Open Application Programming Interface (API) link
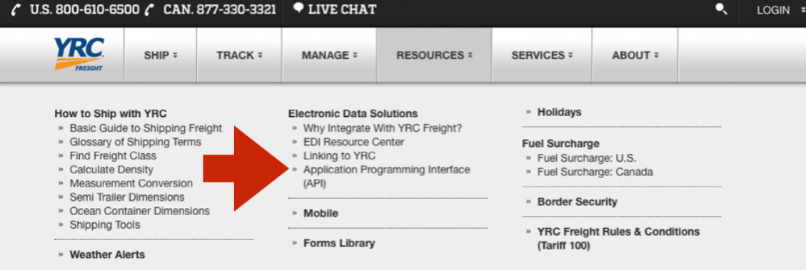The height and width of the screenshot is (270, 806). pyautogui.click(x=386, y=176)
